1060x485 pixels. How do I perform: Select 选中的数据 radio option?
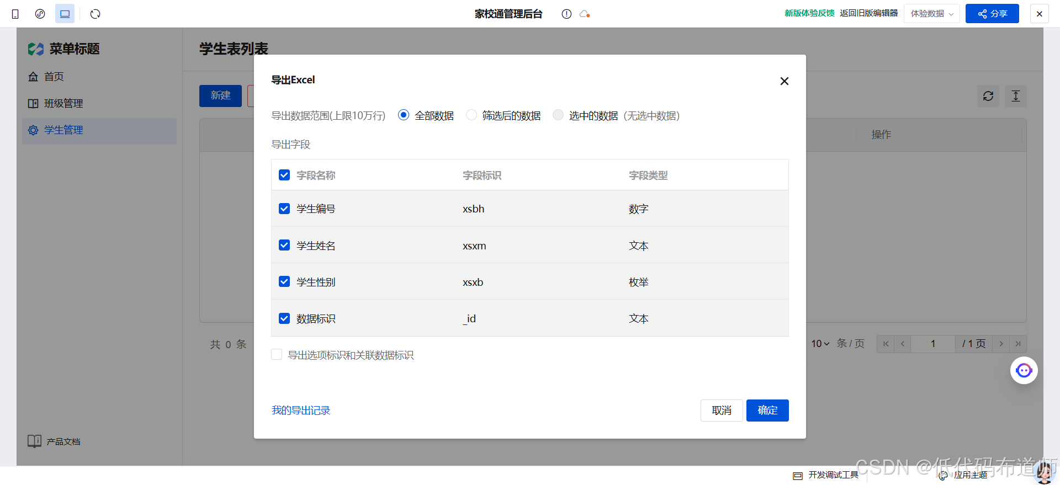click(x=558, y=115)
